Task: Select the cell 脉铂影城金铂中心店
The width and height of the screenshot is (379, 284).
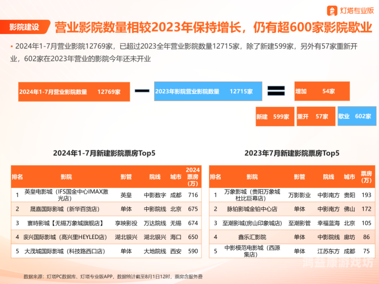Action: [252, 209]
